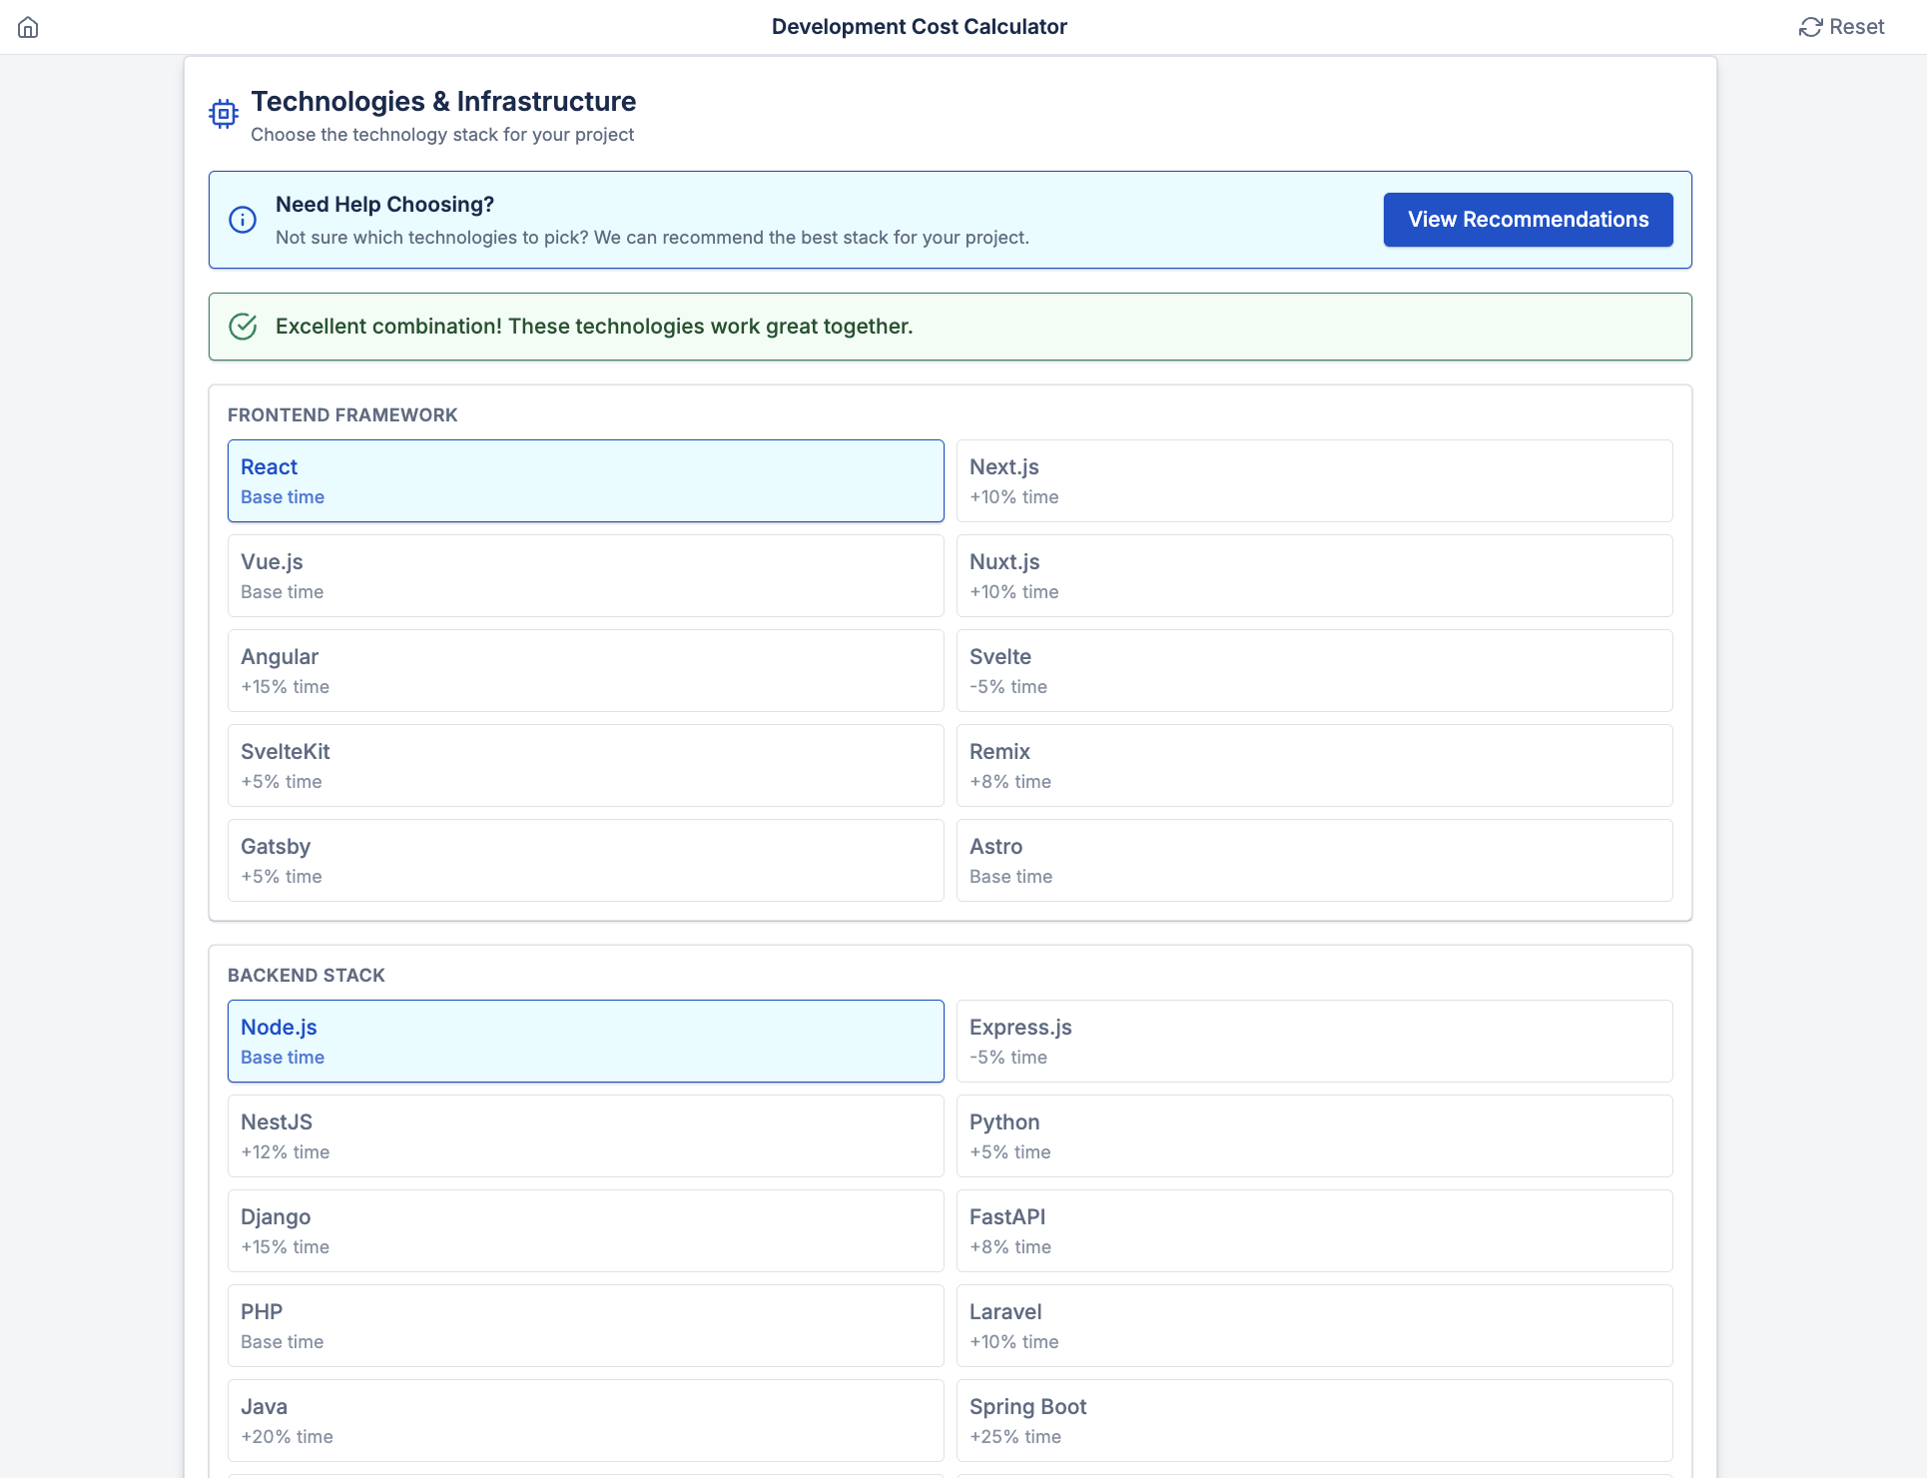Click the green checkmark in the combination banner
The height and width of the screenshot is (1478, 1927).
pyautogui.click(x=243, y=326)
